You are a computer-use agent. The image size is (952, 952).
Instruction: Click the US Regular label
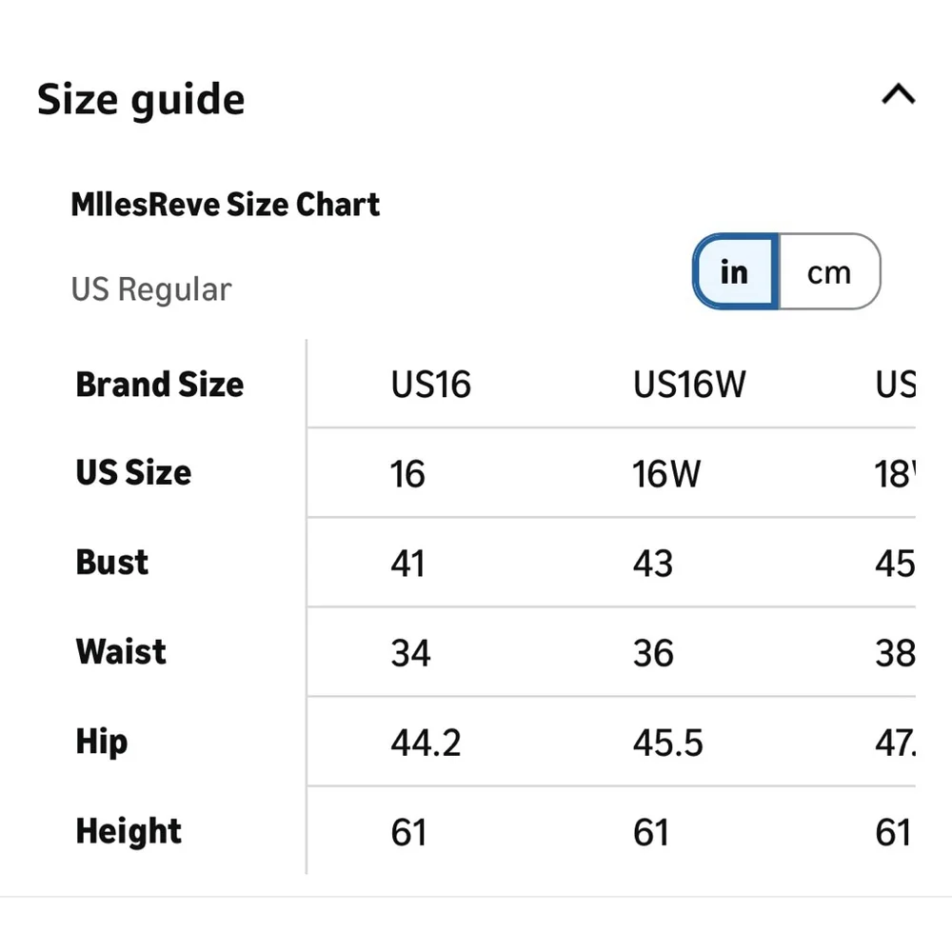pos(150,289)
